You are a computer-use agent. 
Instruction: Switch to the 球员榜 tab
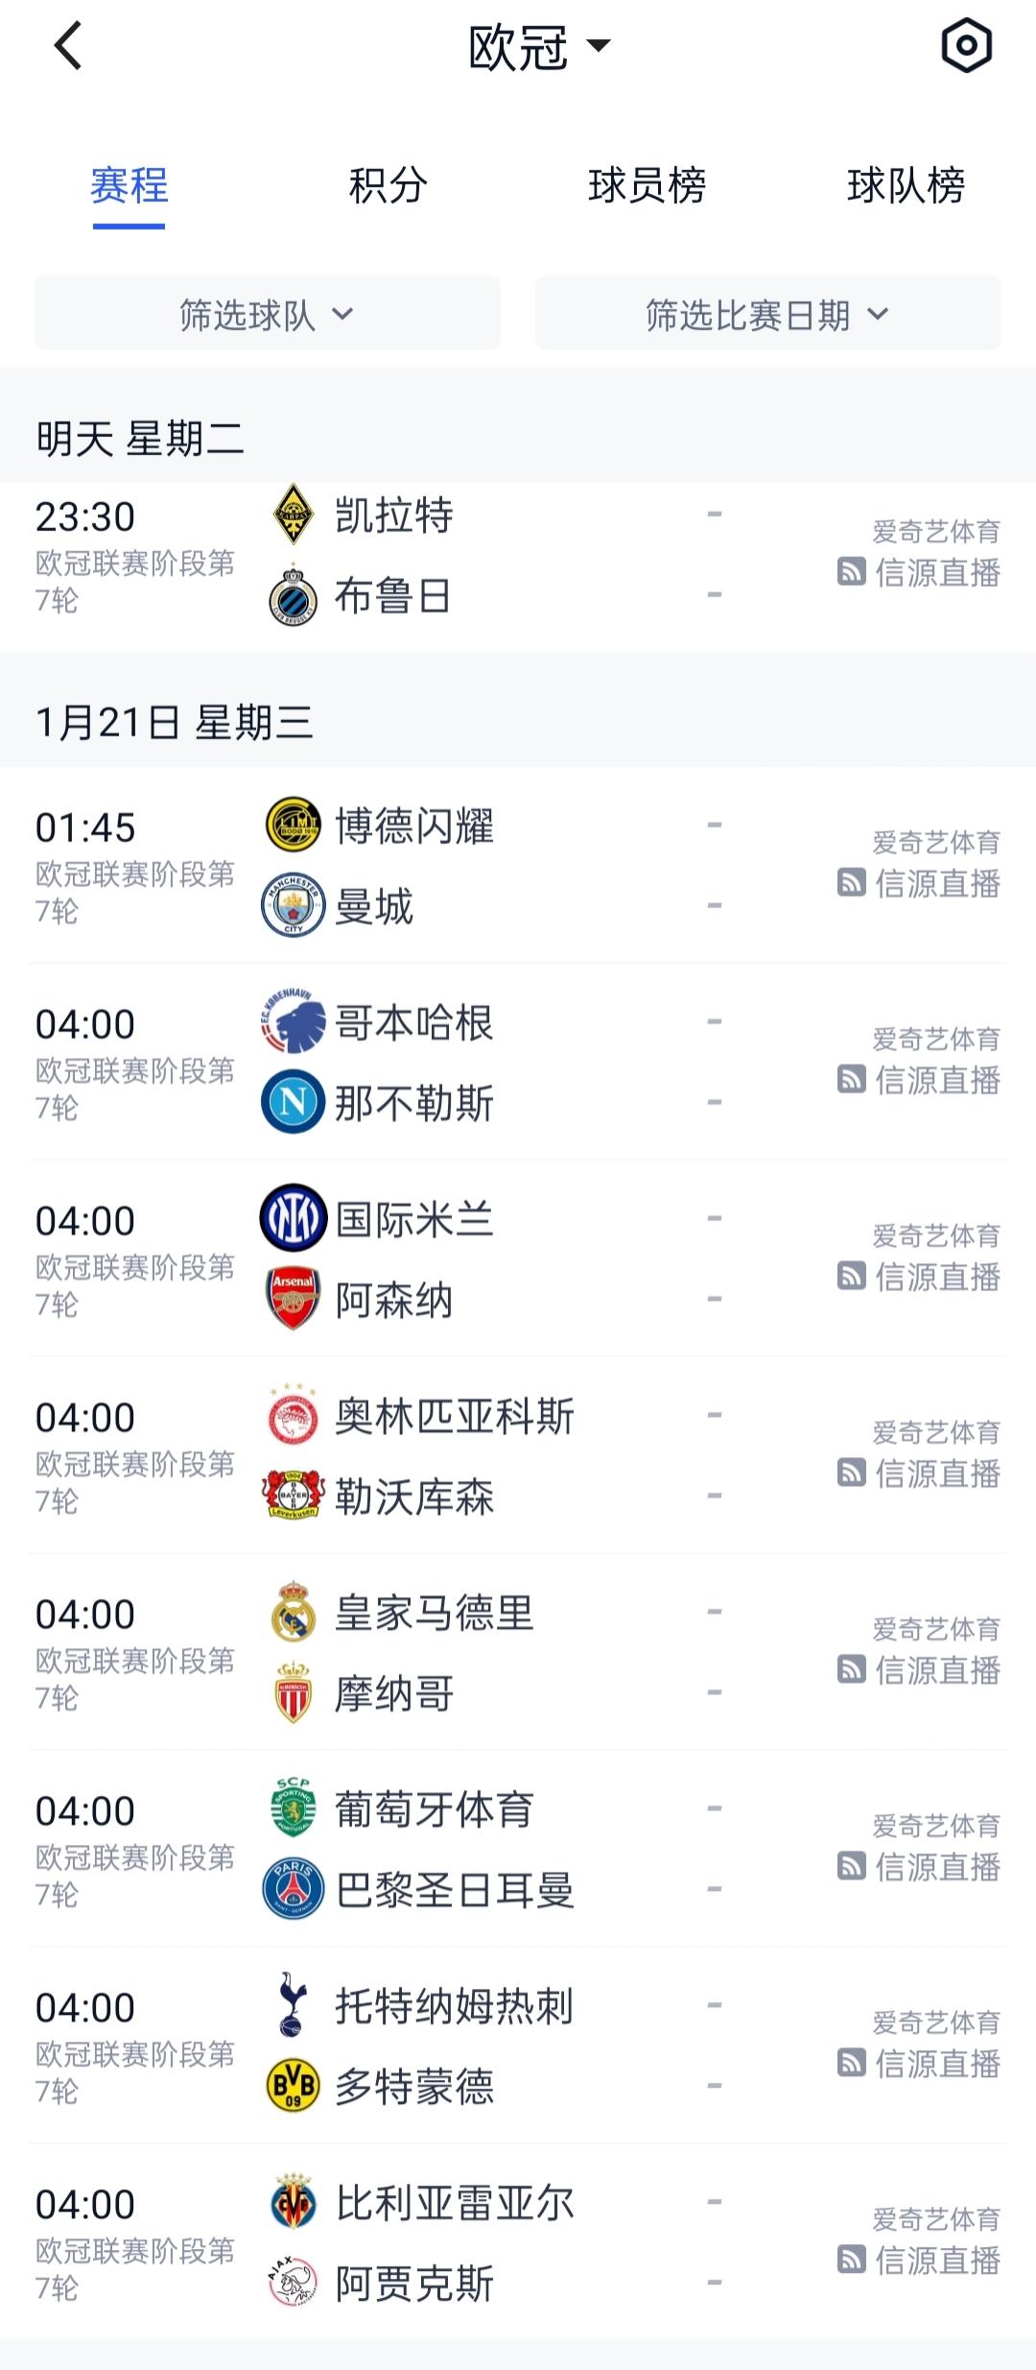[x=647, y=185]
